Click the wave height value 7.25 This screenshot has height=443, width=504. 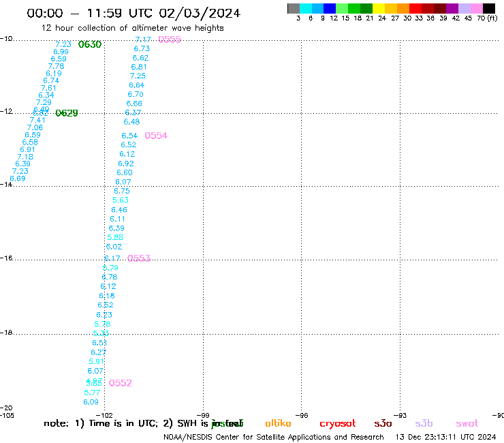tap(138, 76)
